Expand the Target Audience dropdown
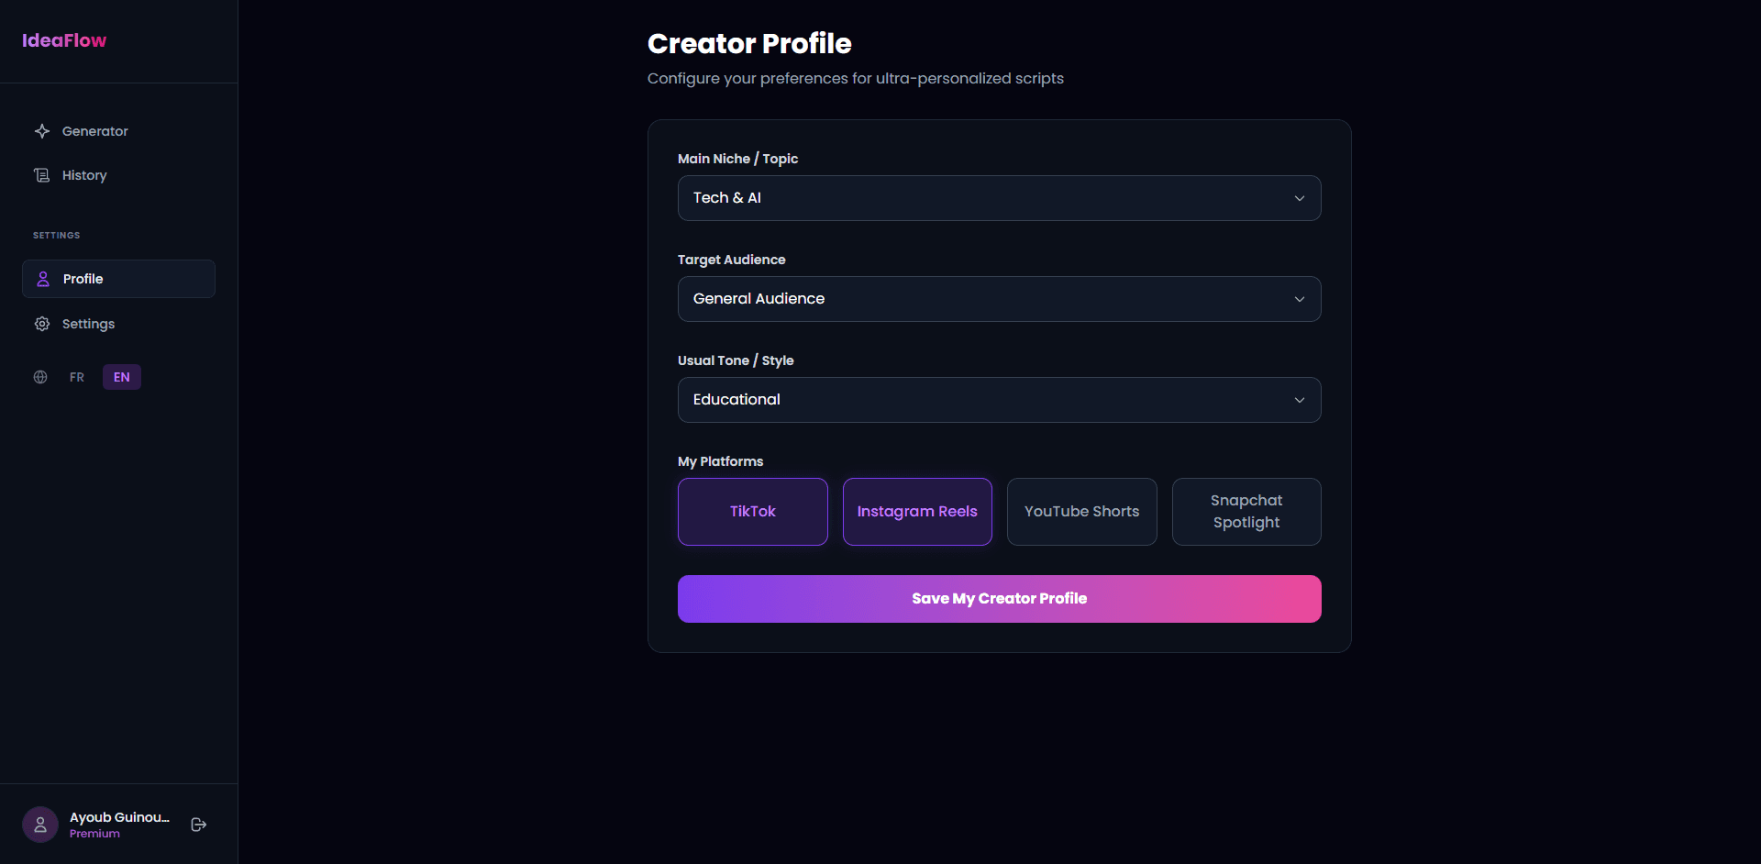This screenshot has width=1761, height=864. pos(999,299)
